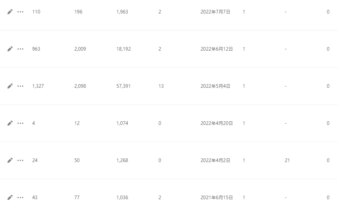
Task: Click the value 57,391
Action: tap(124, 86)
